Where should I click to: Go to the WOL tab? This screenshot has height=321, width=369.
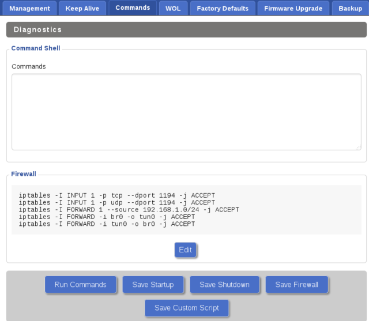click(x=173, y=9)
